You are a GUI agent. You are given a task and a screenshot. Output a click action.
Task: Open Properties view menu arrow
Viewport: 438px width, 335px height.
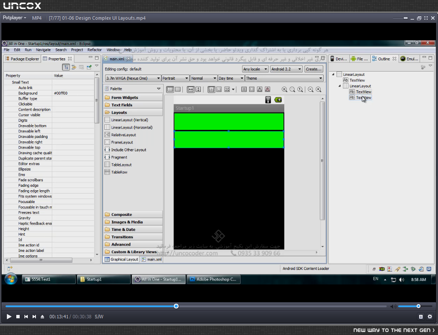97,66
